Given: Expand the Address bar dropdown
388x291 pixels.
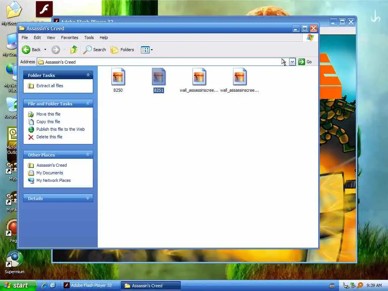Looking at the screenshot, I should pos(292,62).
